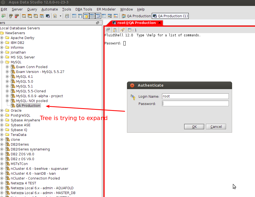Viewport: 255px width, 197px height.
Task: Open the Server menu
Action: pos(17,9)
